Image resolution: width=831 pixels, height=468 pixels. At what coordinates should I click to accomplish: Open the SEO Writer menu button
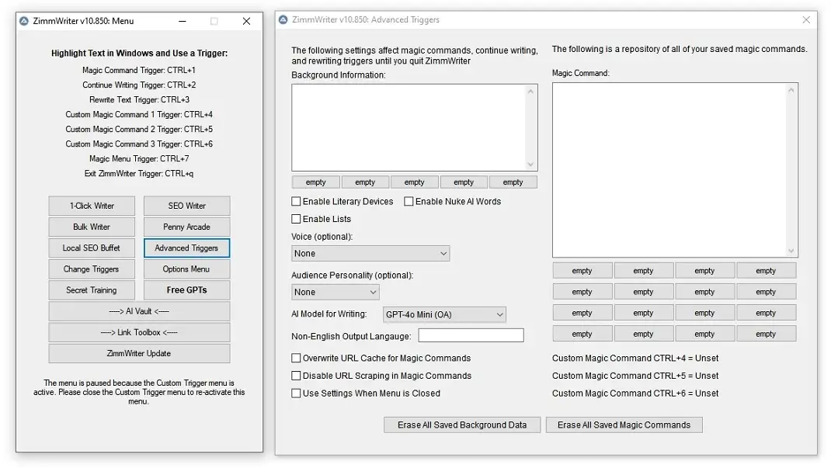[186, 206]
